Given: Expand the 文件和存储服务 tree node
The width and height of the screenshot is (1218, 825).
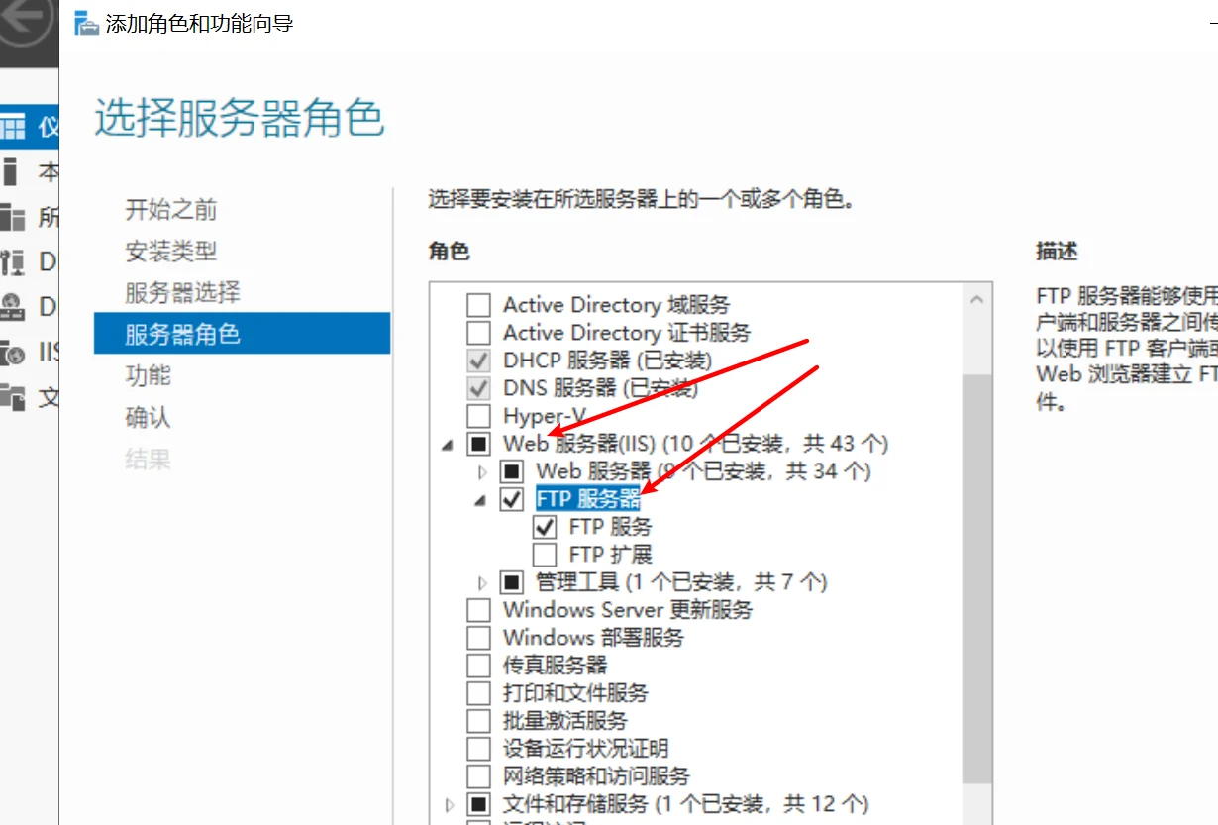Looking at the screenshot, I should click(x=450, y=804).
